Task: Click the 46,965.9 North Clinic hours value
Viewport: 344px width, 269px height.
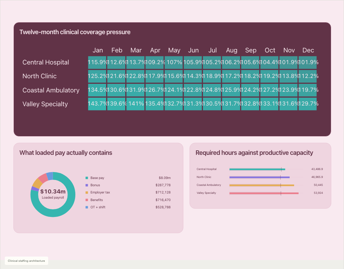Action: click(x=317, y=177)
